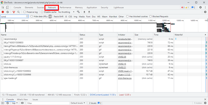Open DevTools settings gear in the top bar

pyautogui.click(x=200, y=7)
